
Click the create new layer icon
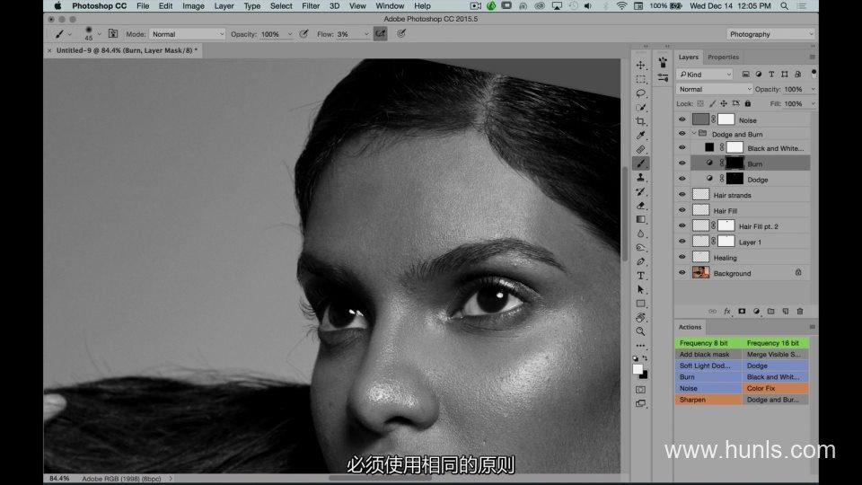coord(785,312)
